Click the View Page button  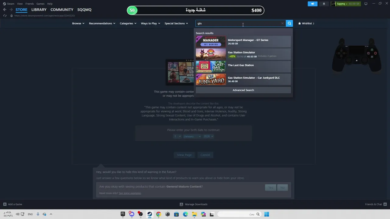[184, 155]
